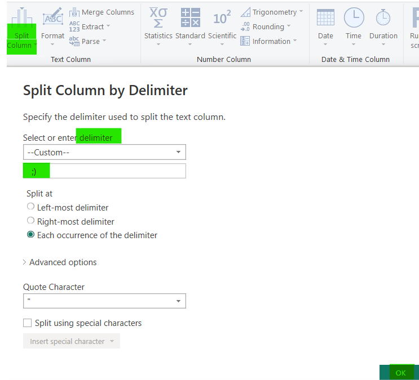The image size is (419, 380).
Task: Select Right-most delimiter option
Action: (30, 221)
